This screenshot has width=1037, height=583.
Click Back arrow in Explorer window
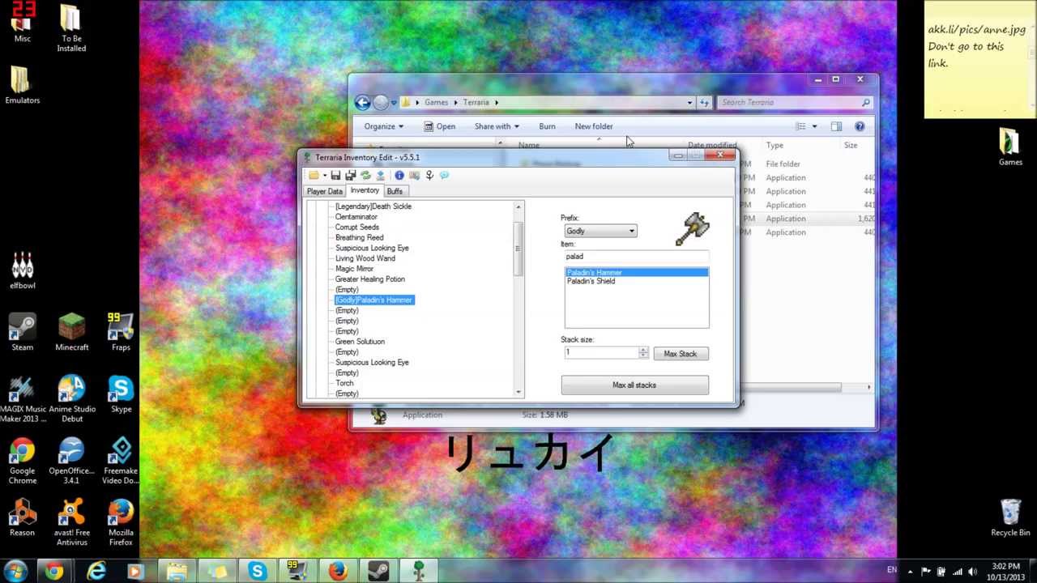[362, 102]
